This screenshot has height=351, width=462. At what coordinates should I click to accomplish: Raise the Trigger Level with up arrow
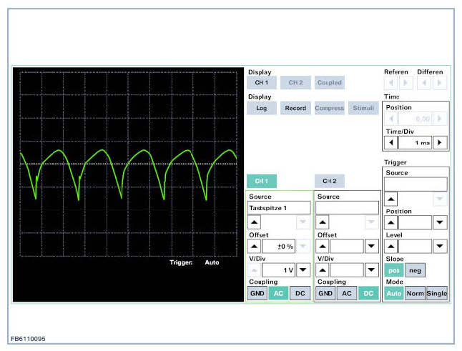click(391, 246)
